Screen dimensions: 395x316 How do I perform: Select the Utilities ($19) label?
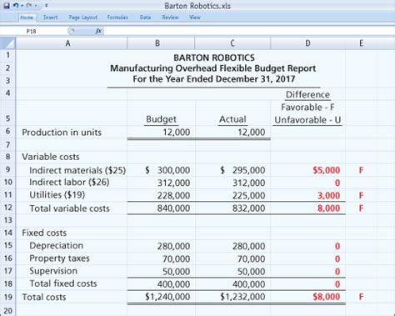57,195
